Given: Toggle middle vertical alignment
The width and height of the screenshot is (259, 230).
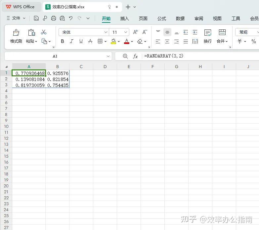Looking at the screenshot, I should 167,32.
